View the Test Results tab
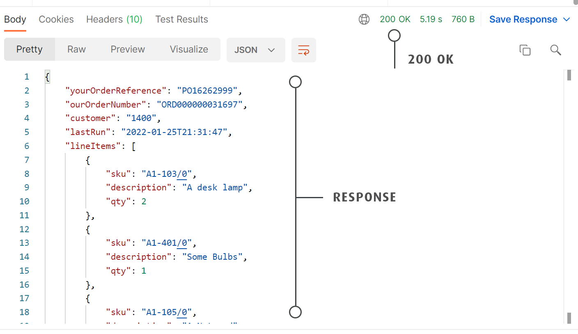578x334 pixels. [x=181, y=19]
